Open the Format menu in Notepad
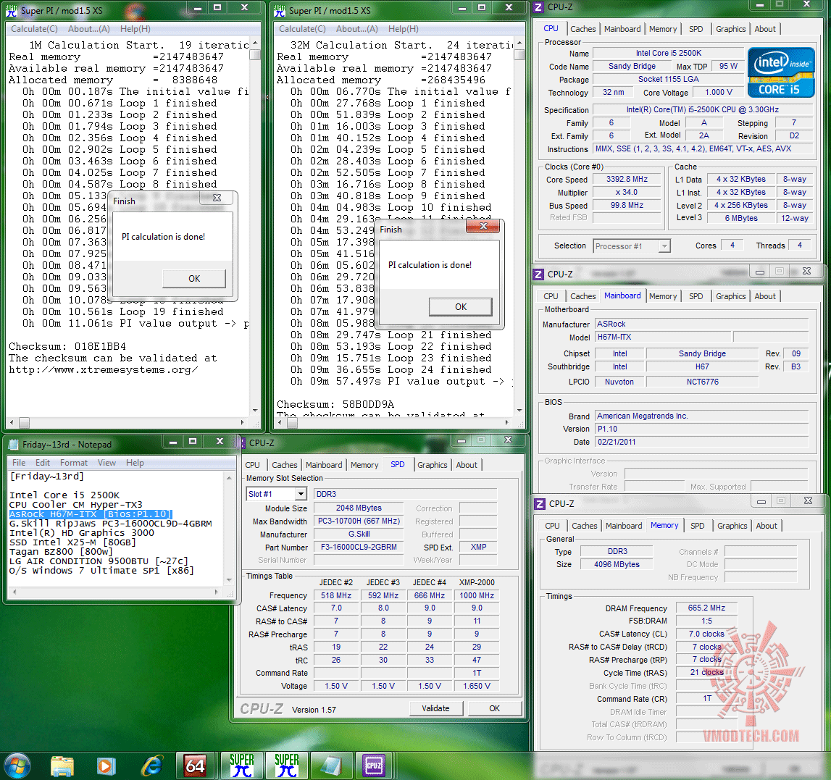 point(74,463)
